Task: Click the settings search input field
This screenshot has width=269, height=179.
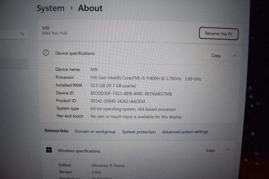Action: click(x=14, y=34)
